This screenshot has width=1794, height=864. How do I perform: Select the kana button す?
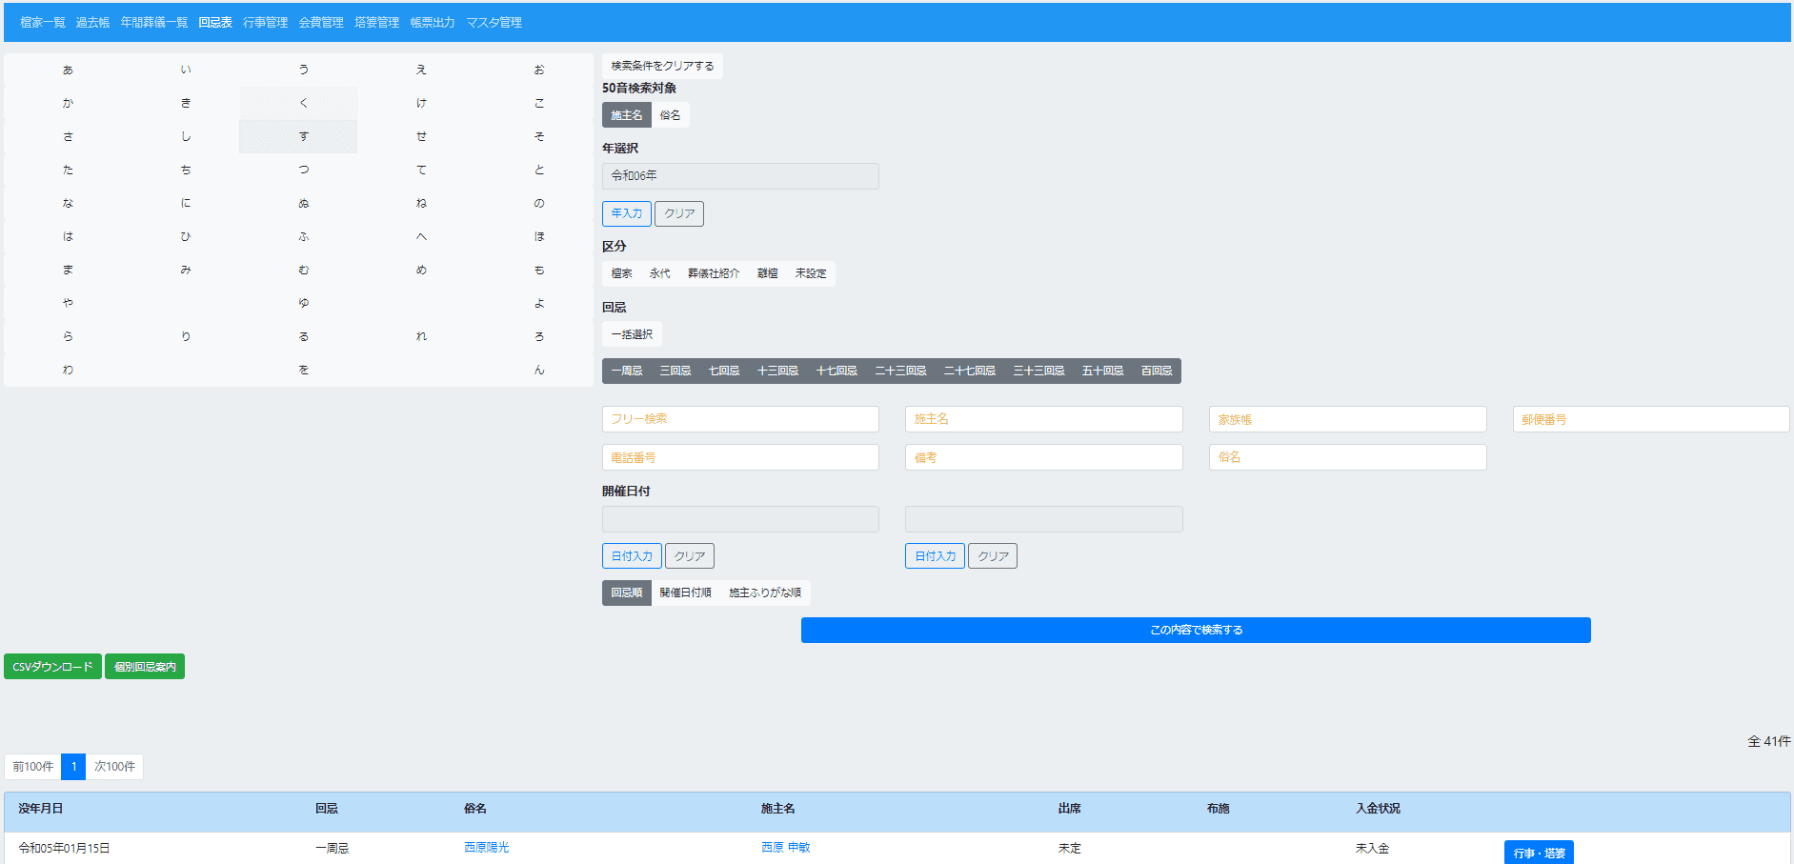[x=303, y=136]
